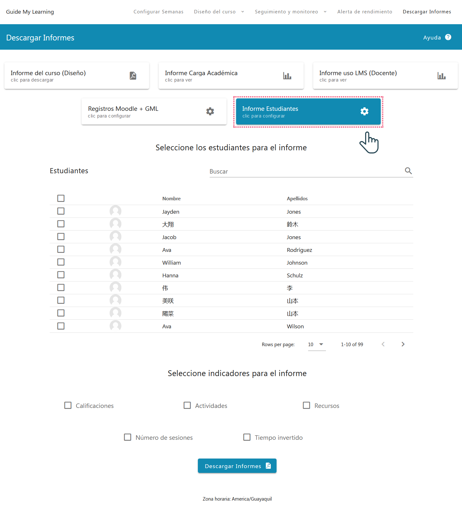Open Descargar Informes in the top navigation

point(427,12)
